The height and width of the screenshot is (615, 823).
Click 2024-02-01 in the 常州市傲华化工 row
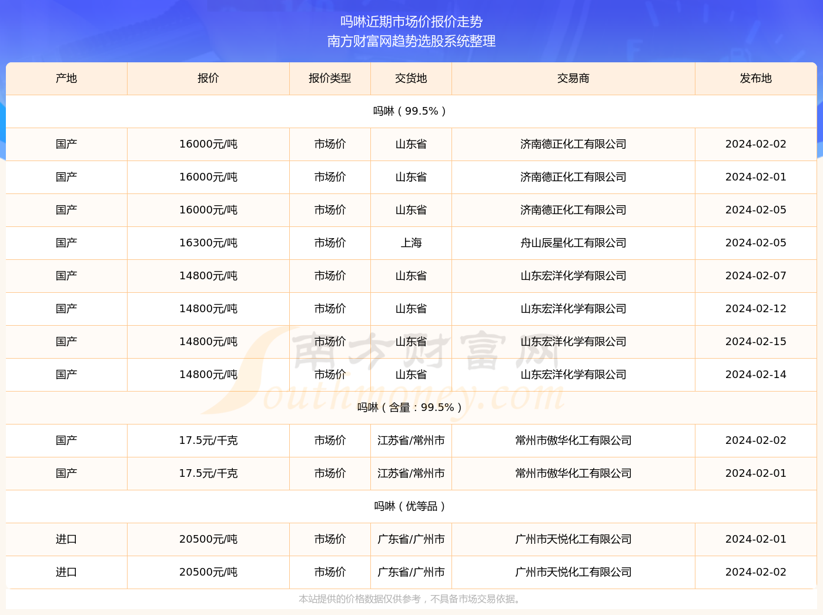pyautogui.click(x=756, y=473)
